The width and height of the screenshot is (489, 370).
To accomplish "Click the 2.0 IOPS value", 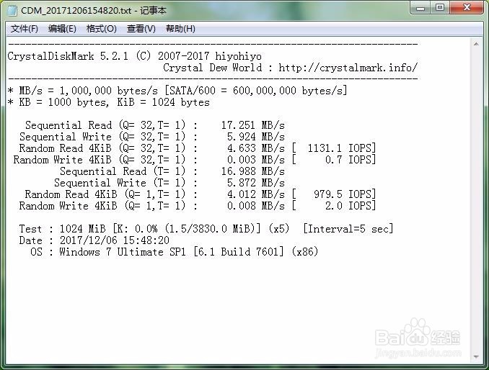I will pyautogui.click(x=351, y=206).
